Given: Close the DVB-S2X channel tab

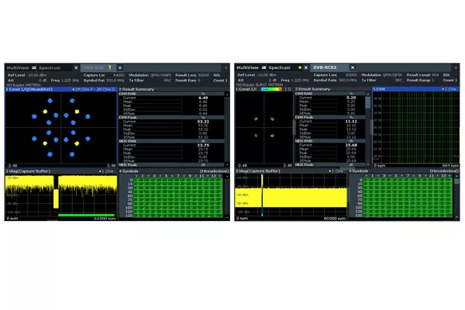Looking at the screenshot, I should pos(120,68).
